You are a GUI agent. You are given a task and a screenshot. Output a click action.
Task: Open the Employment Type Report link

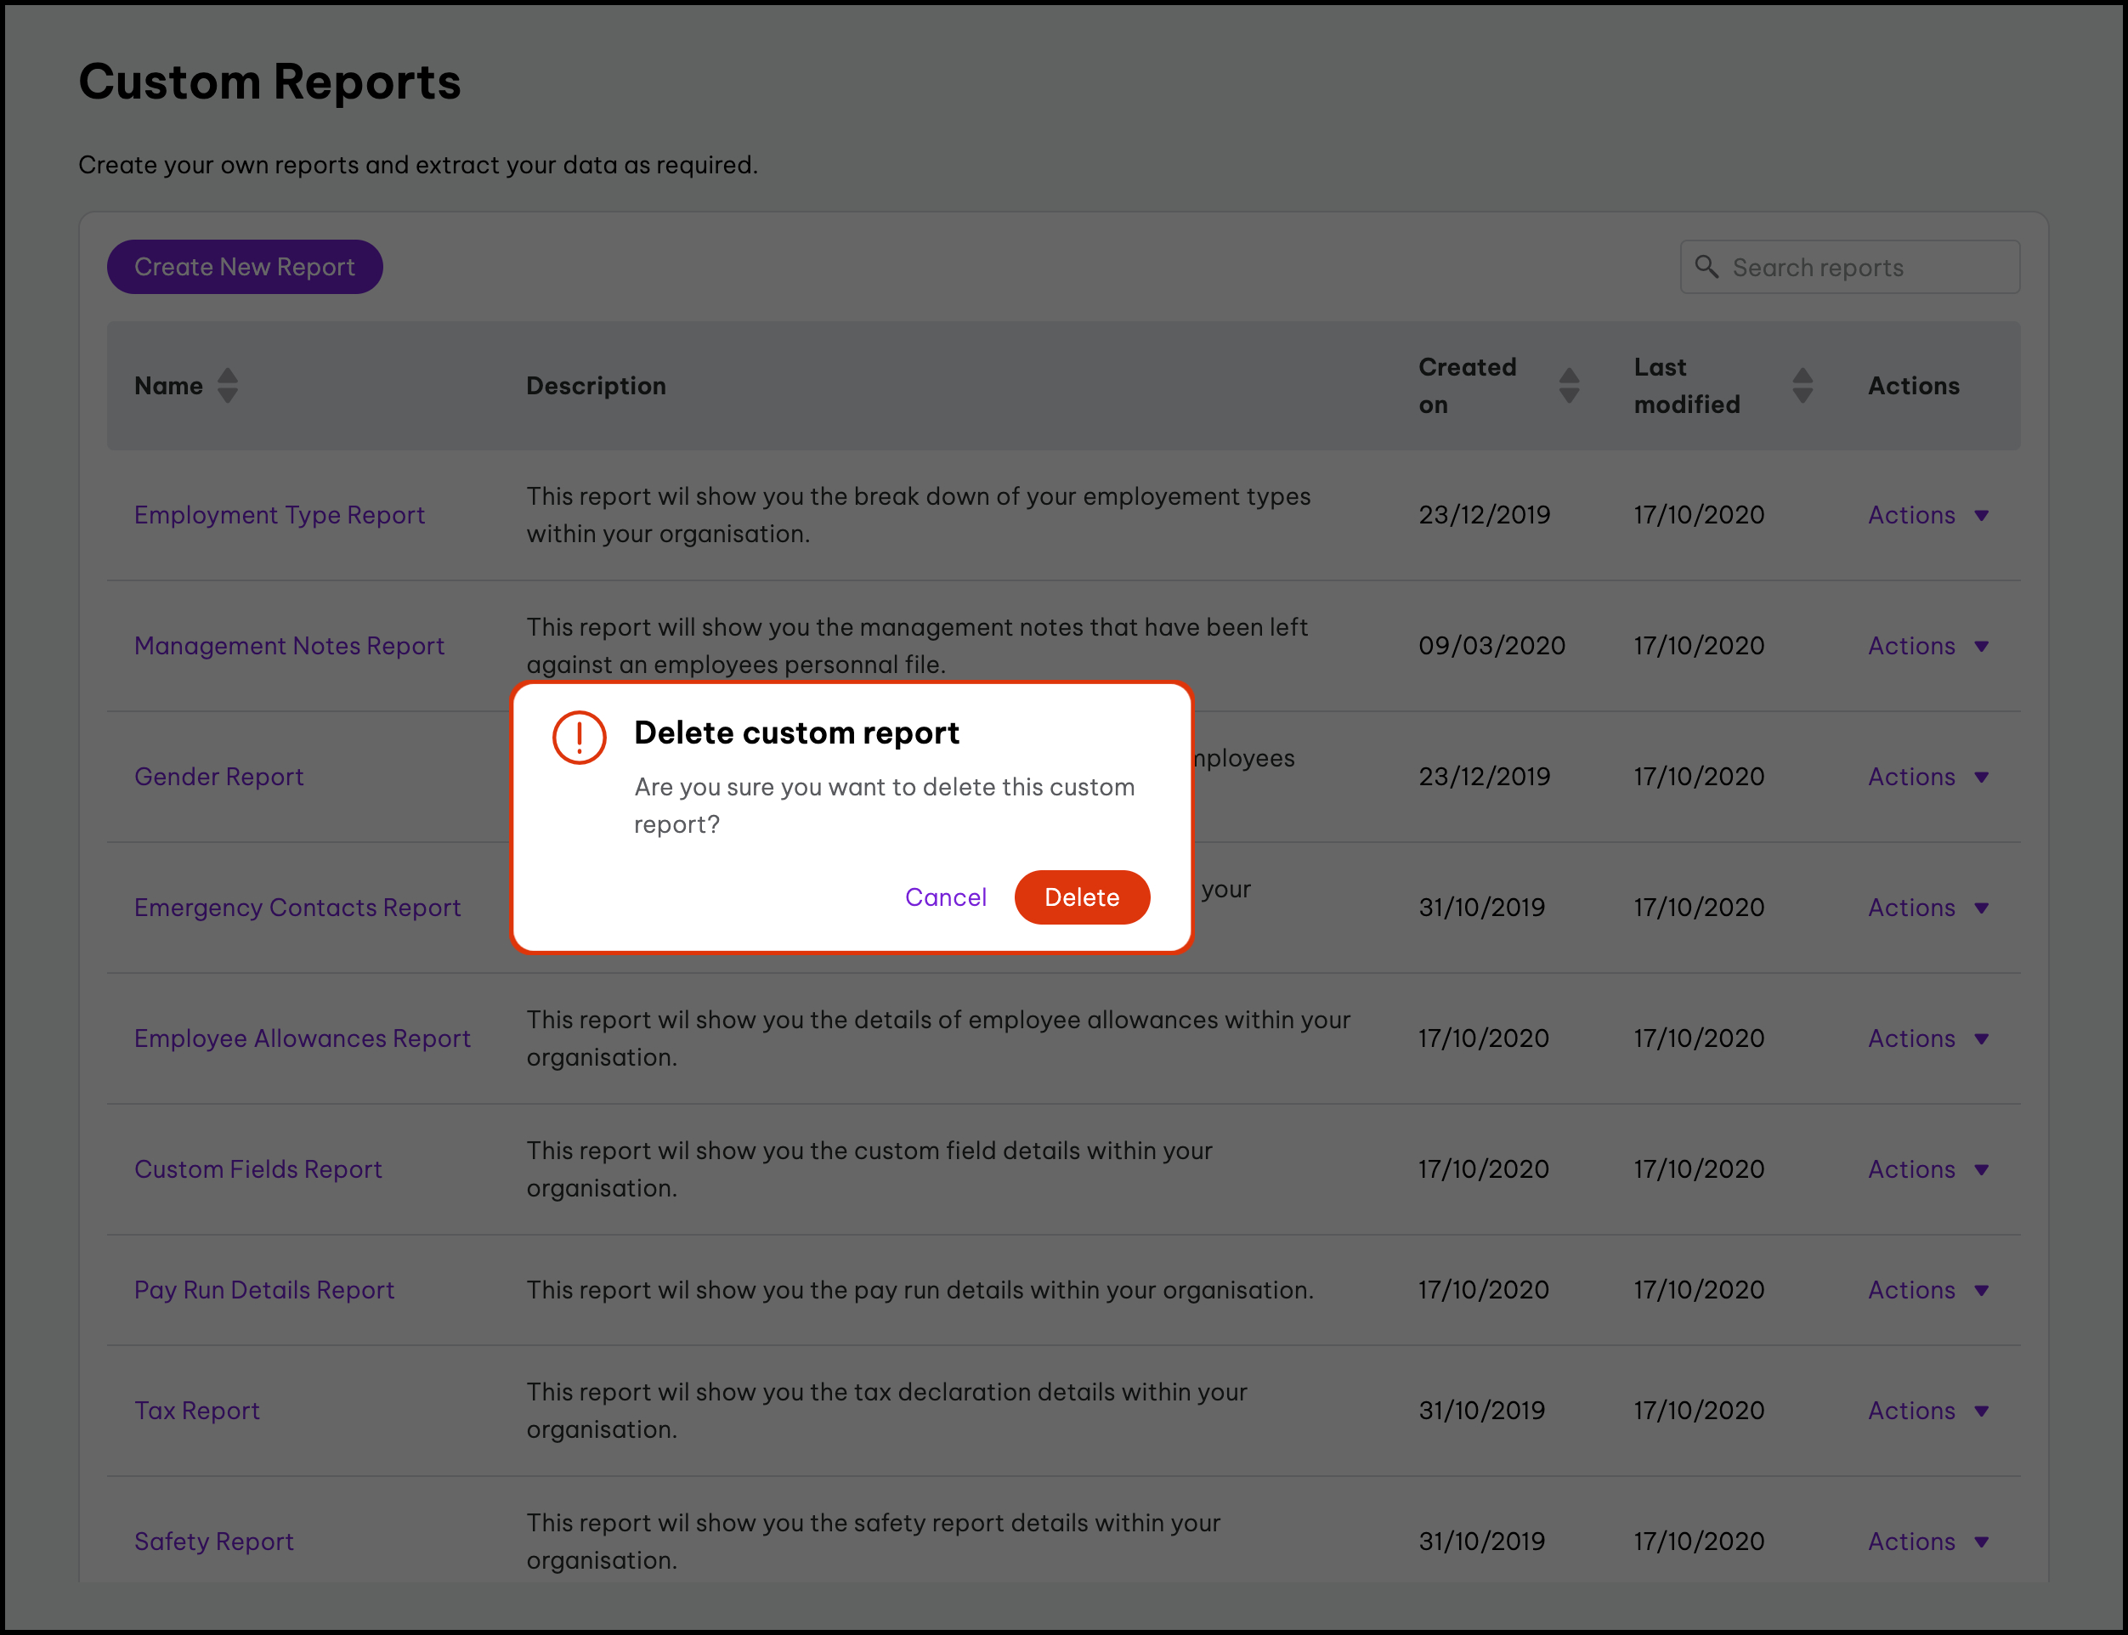[280, 515]
